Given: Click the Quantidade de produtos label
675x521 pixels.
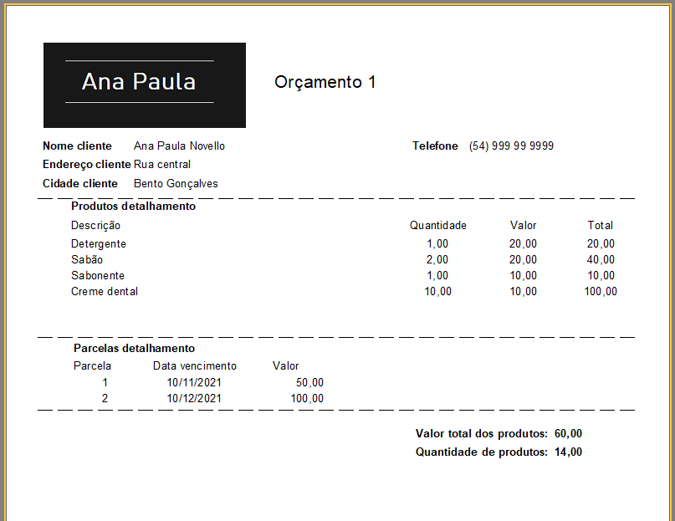Looking at the screenshot, I should [x=481, y=452].
